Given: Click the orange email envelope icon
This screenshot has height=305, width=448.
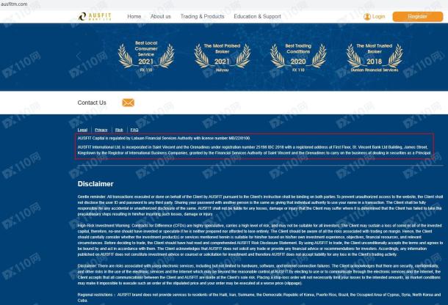Looking at the screenshot, I should [129, 103].
